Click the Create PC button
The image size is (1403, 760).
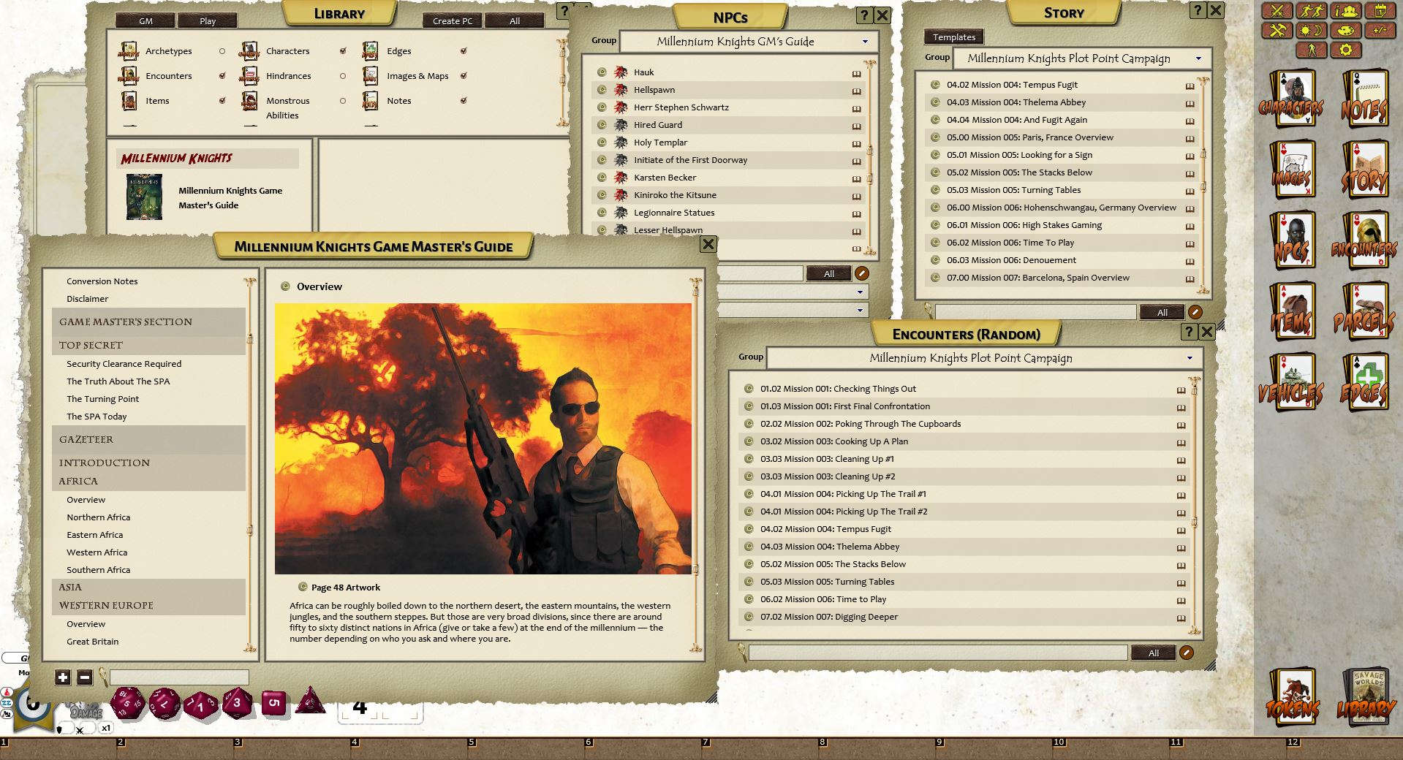point(451,20)
